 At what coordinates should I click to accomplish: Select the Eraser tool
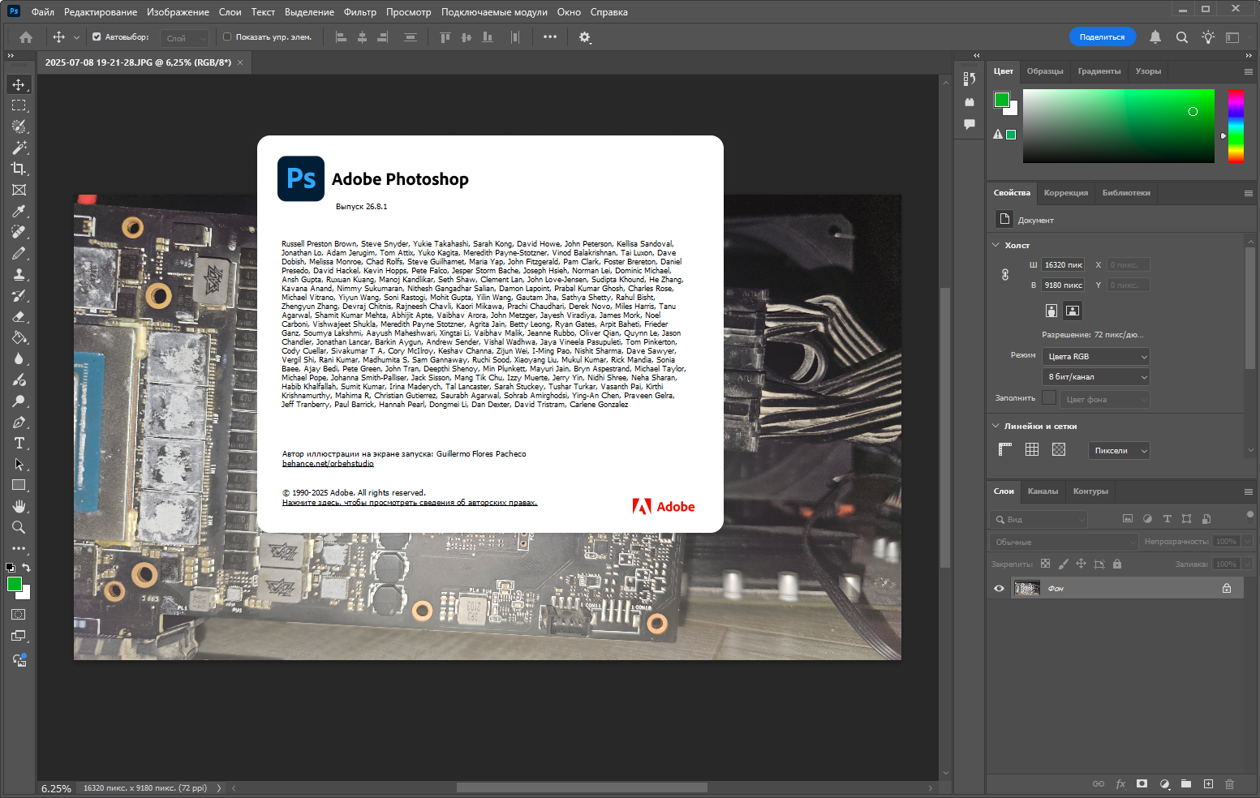tap(19, 316)
